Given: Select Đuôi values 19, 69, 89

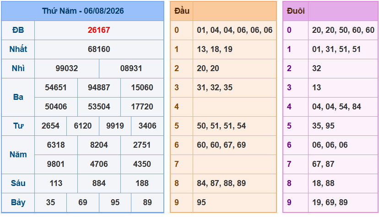Looking at the screenshot, I should [x=330, y=202].
